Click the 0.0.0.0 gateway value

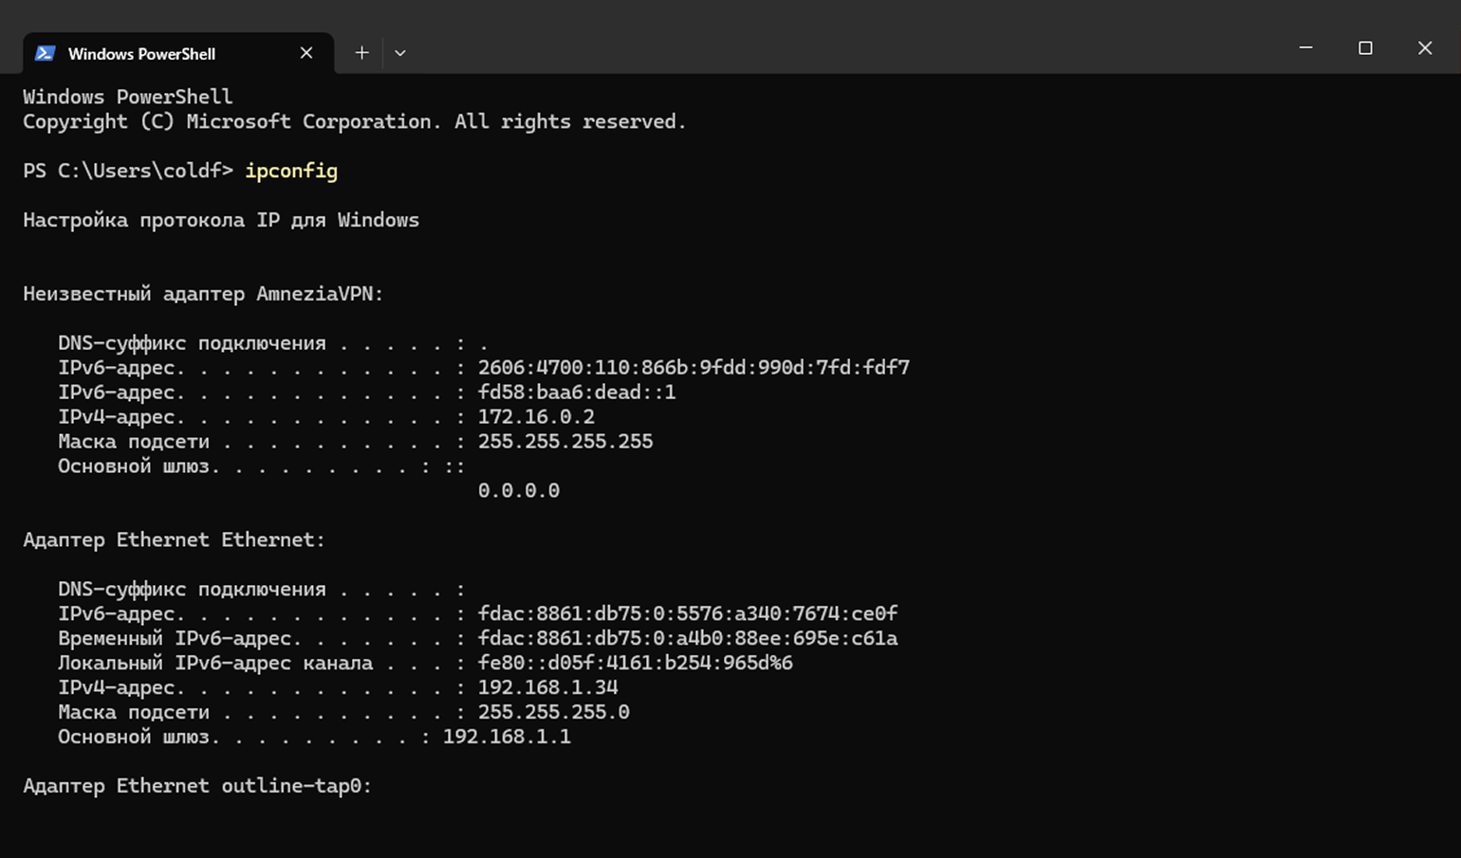point(519,491)
